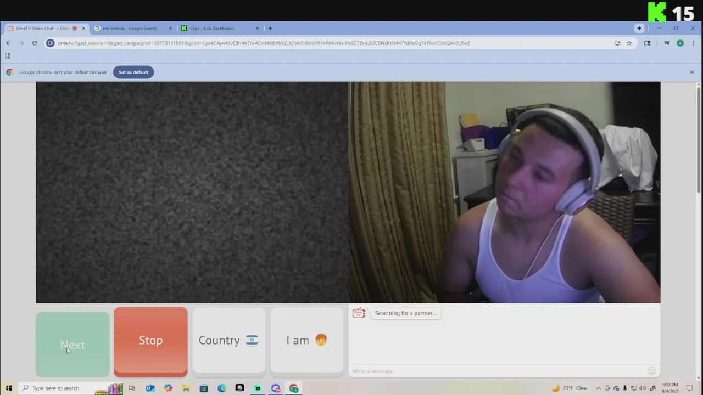Screen dimensions: 703x395
Task: Go back in browser history
Action: 8,43
